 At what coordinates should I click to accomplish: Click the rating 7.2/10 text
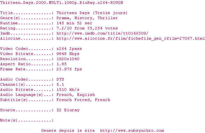[x=64, y=28]
